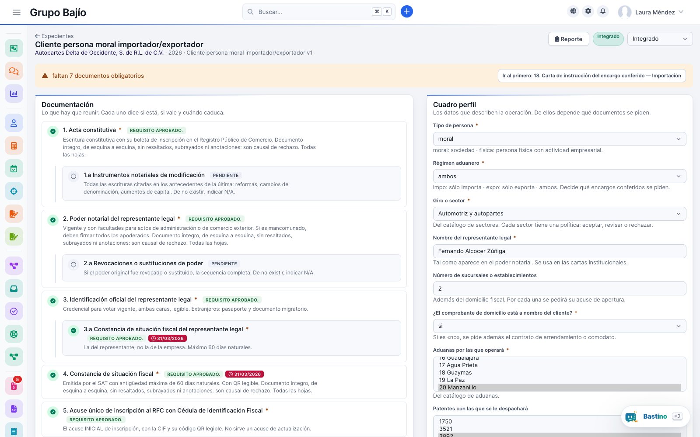Open the green lifebuoy support sidebar icon
The height and width of the screenshot is (437, 700).
(x=14, y=334)
